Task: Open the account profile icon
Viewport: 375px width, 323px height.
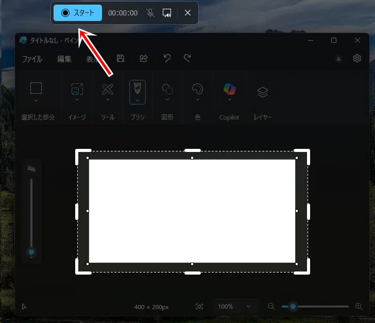Action: (338, 59)
